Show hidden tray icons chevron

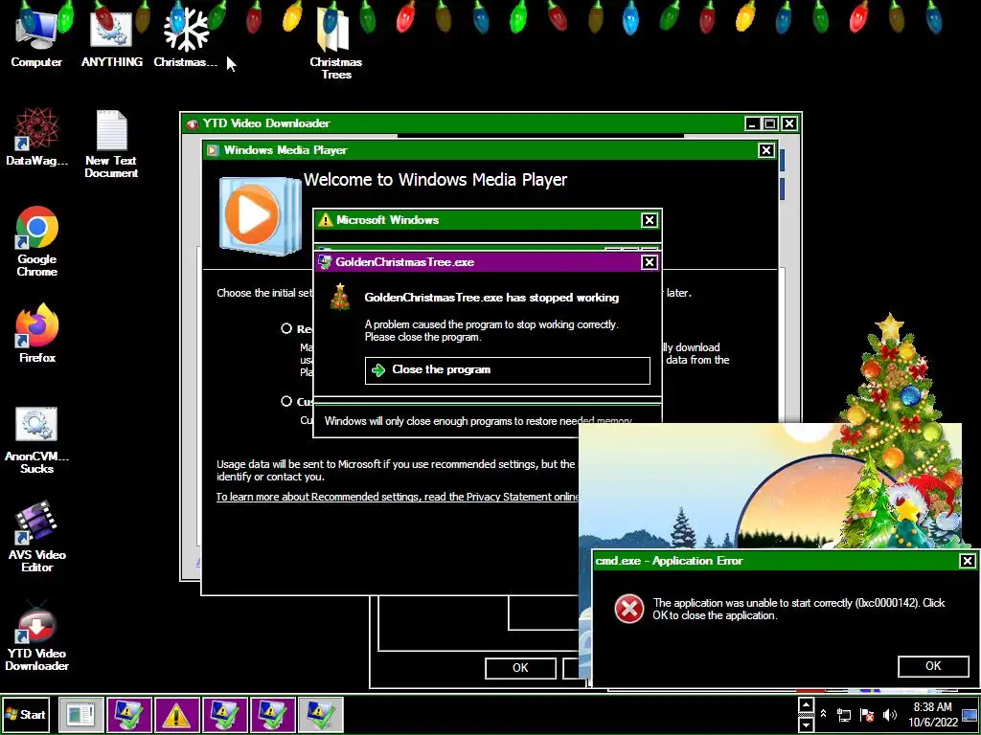[823, 714]
